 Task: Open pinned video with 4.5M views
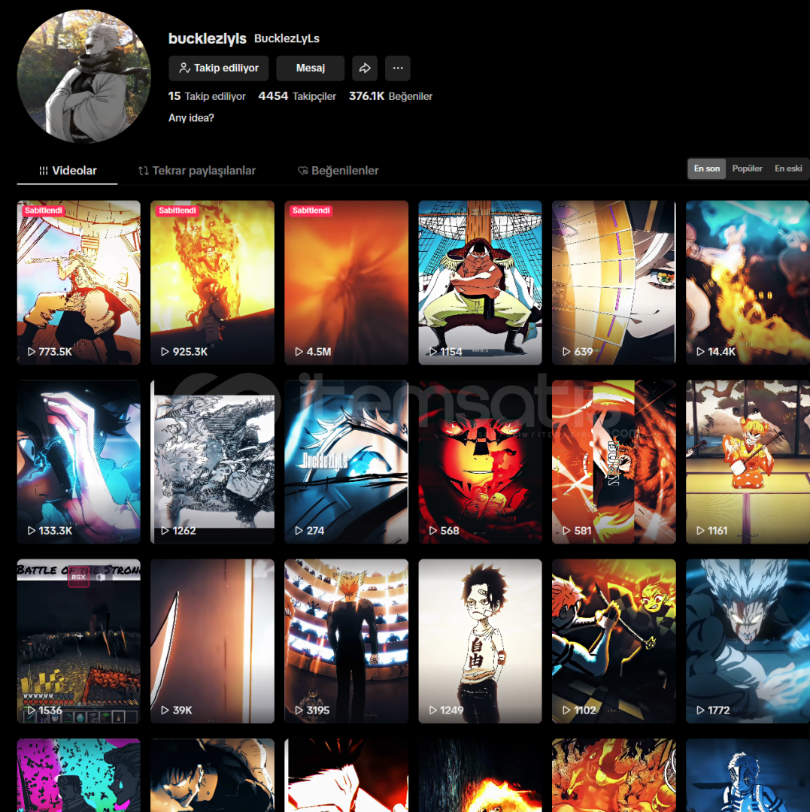[x=346, y=282]
